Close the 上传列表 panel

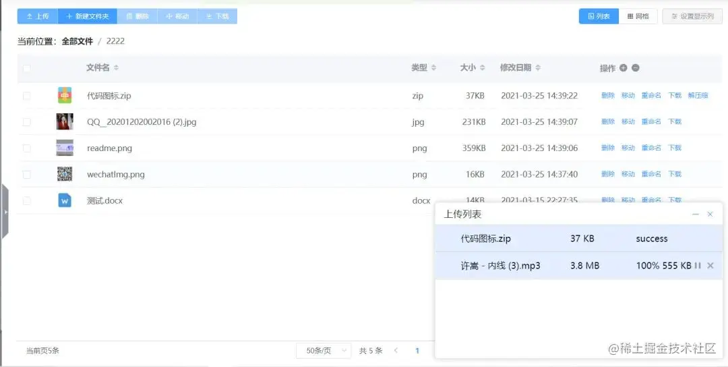pyautogui.click(x=710, y=214)
